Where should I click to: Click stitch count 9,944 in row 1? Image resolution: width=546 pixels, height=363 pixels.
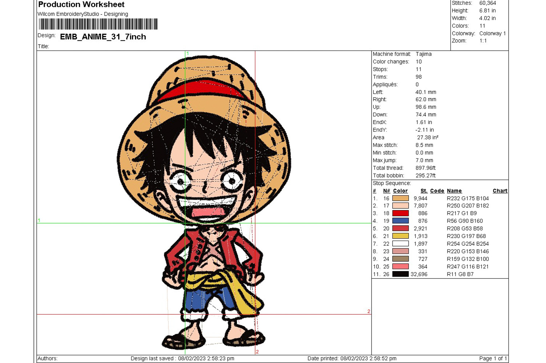tap(420, 198)
